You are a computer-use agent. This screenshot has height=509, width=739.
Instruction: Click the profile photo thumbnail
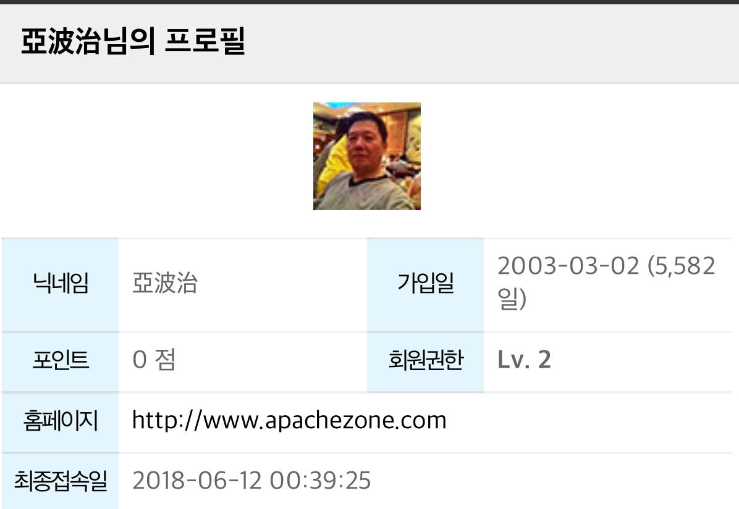click(366, 156)
